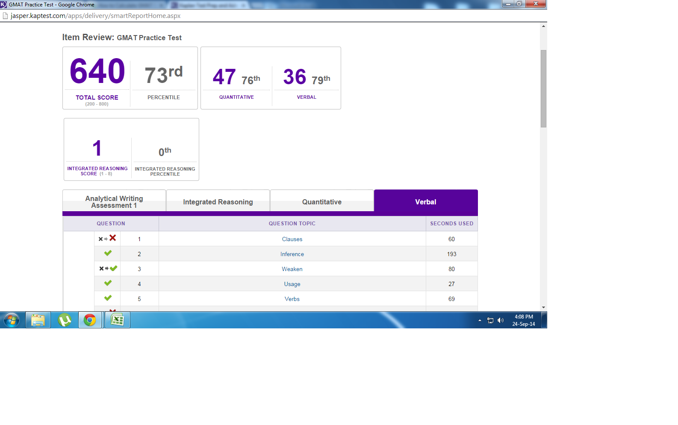Screen dimensions: 678x425
Task: Click the volume speaker tray icon
Action: coord(501,320)
